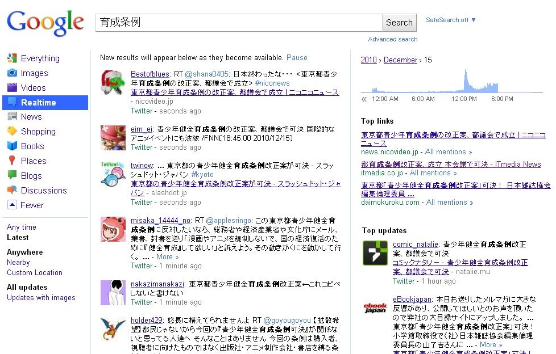
Task: Show all mentions for daimokuroku.com
Action: [x=449, y=202]
